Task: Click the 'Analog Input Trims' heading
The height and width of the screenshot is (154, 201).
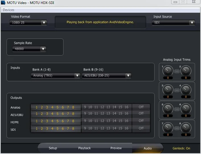Action: 177,60
